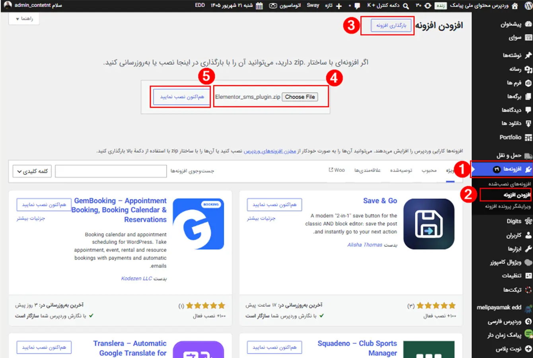The width and height of the screenshot is (533, 358).
Task: Open Installed Plugins (افزونه‌های نصب‌شده) submenu
Action: pyautogui.click(x=510, y=184)
